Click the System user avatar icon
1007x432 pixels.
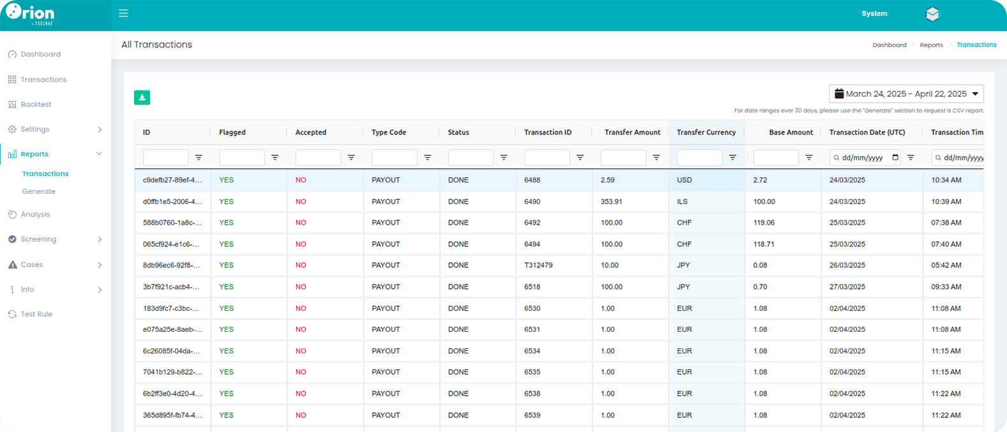(932, 14)
